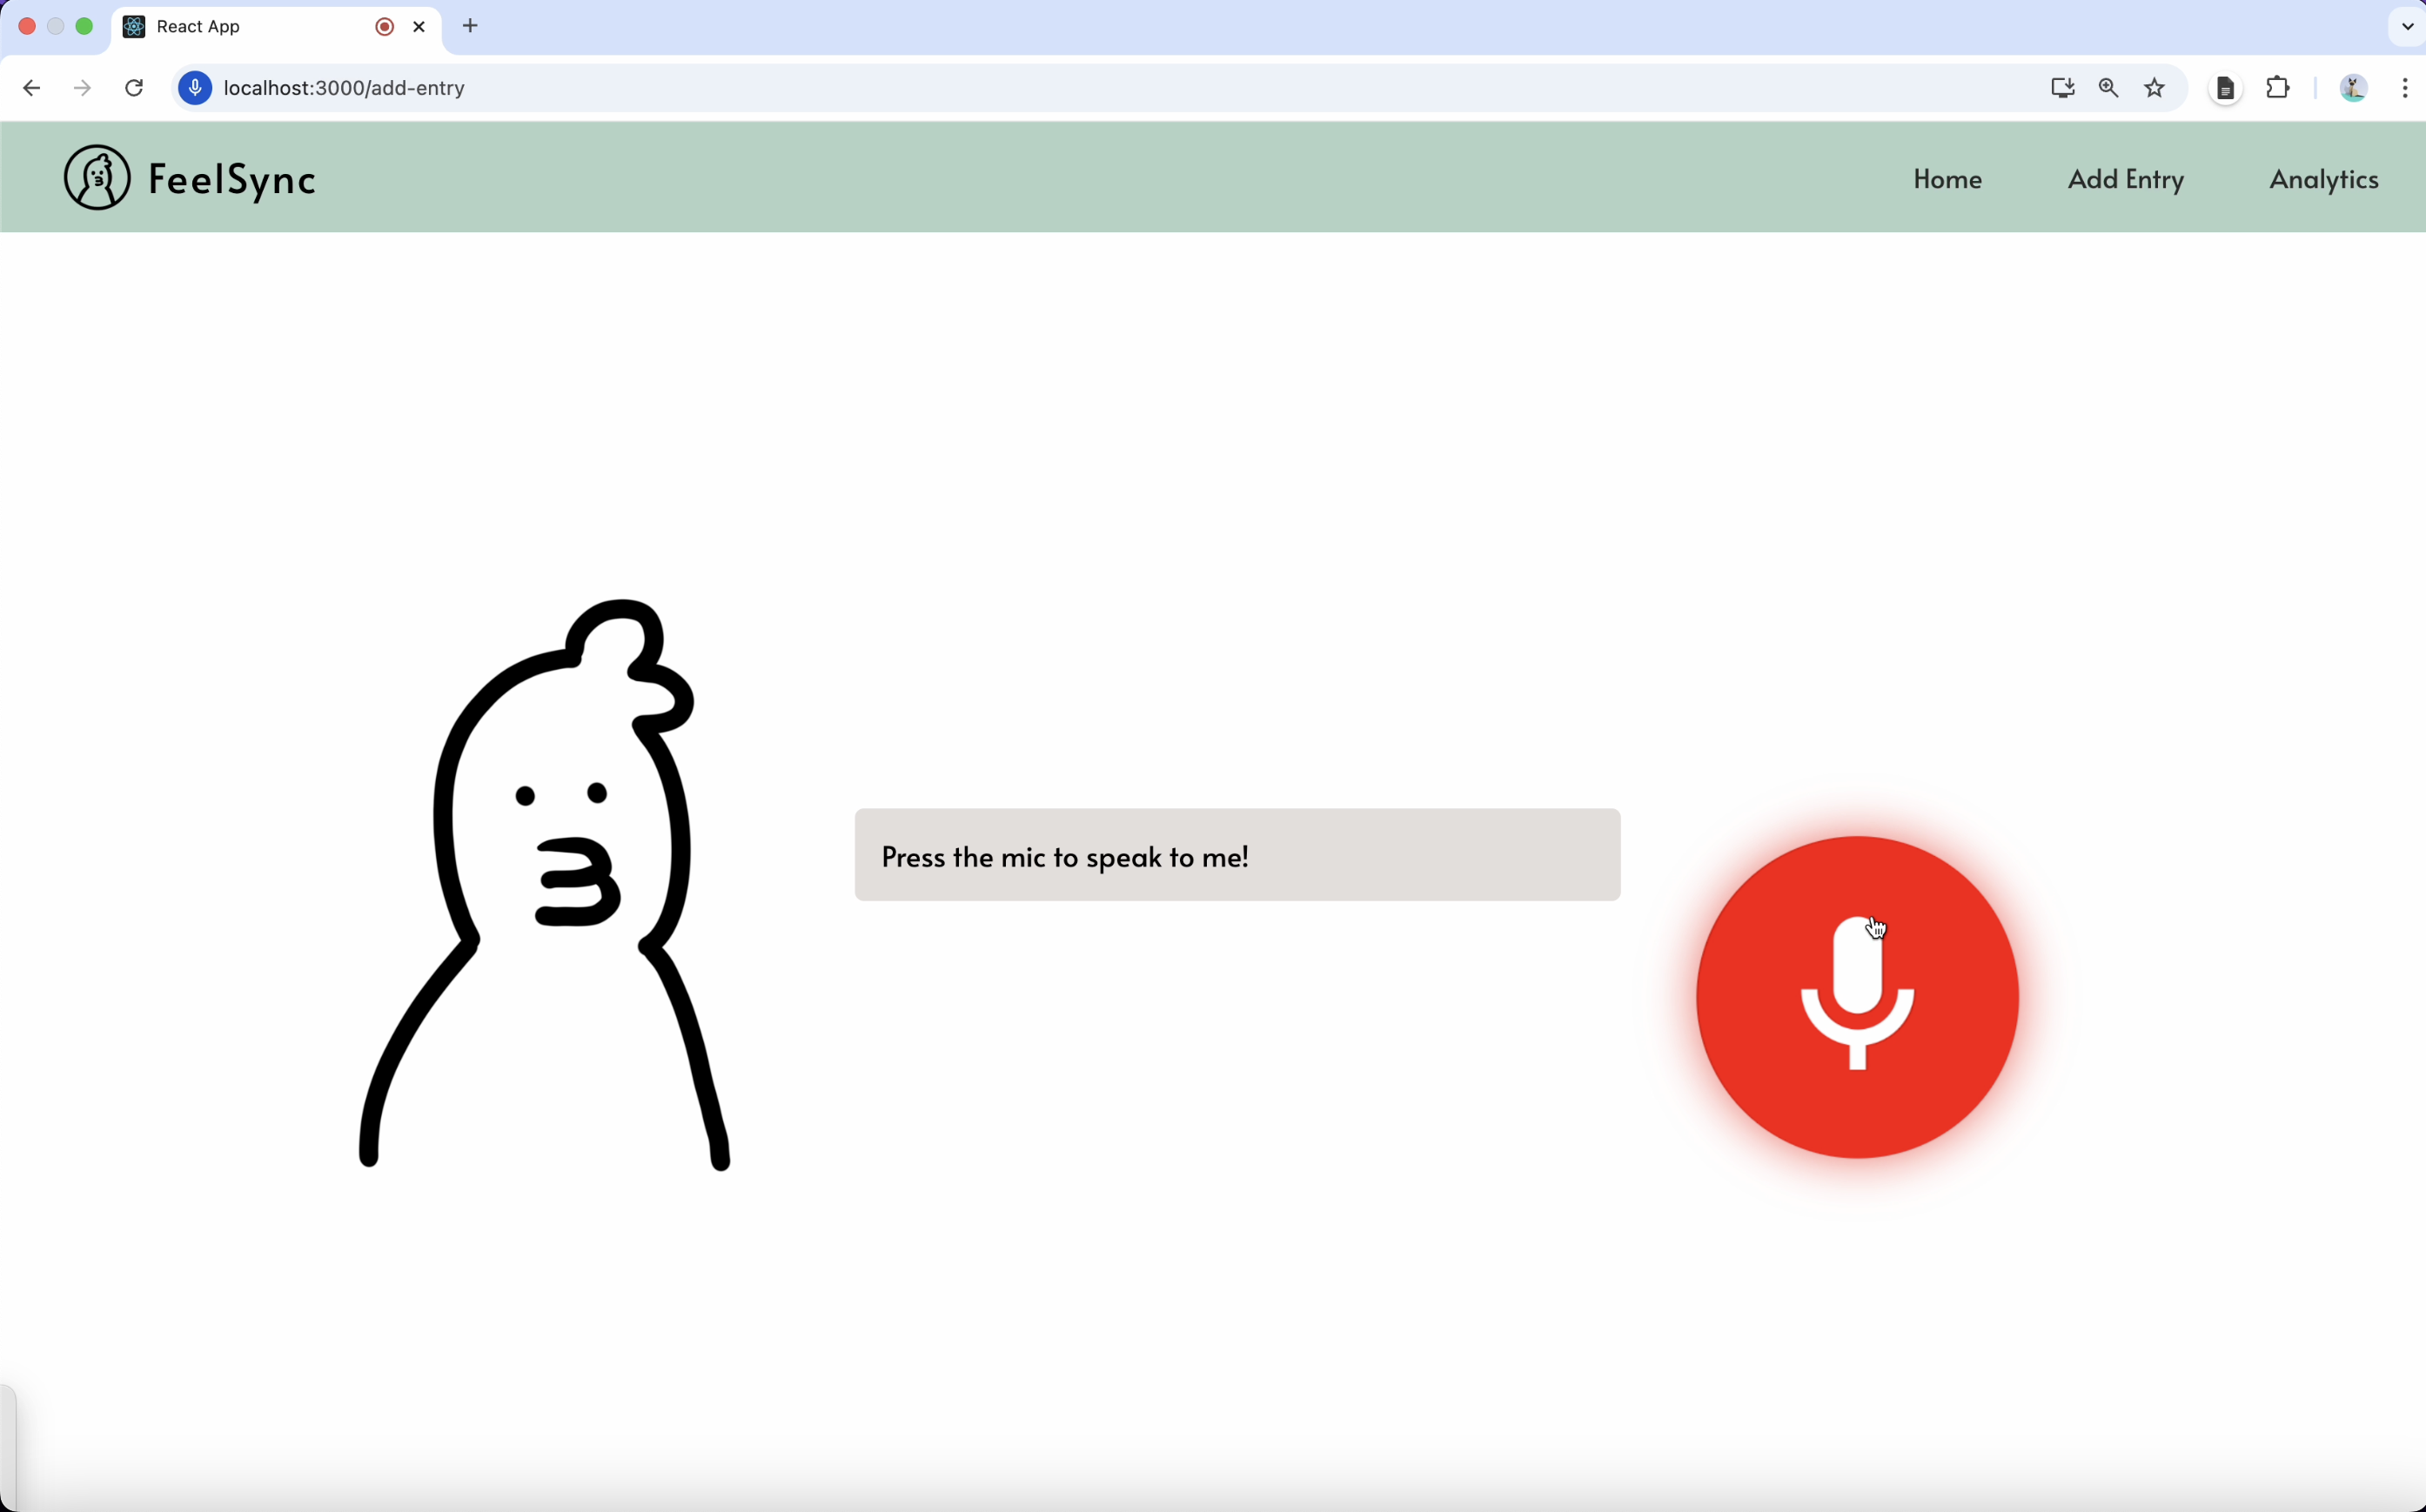Go back to previous page
The height and width of the screenshot is (1512, 2426).
pos(31,88)
